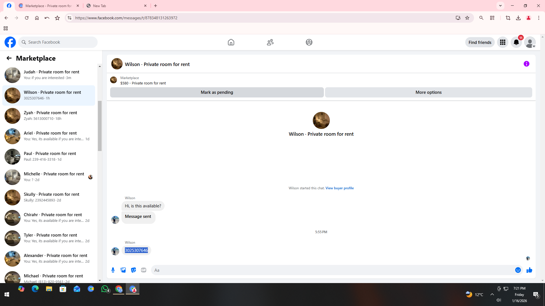The image size is (545, 306).
Task: Open conversation information purple icon
Action: pos(526,64)
